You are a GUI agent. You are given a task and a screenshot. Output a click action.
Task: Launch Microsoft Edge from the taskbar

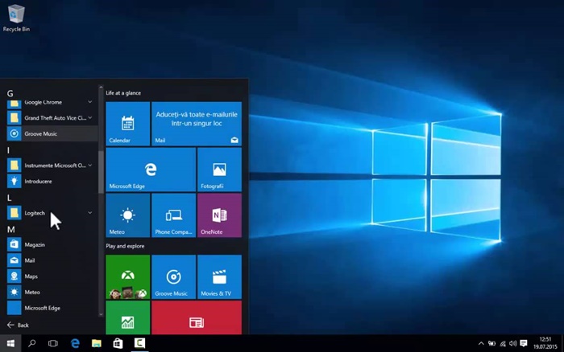click(x=75, y=343)
